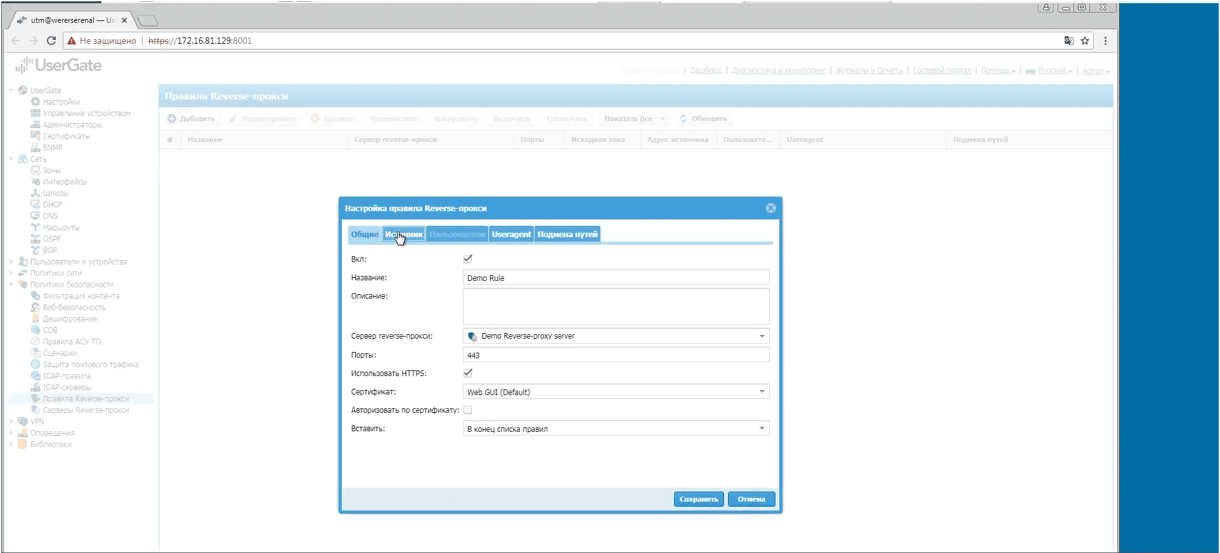This screenshot has width=1220, height=553.
Task: Expand the Оповещения tree node arrow
Action: pos(11,433)
